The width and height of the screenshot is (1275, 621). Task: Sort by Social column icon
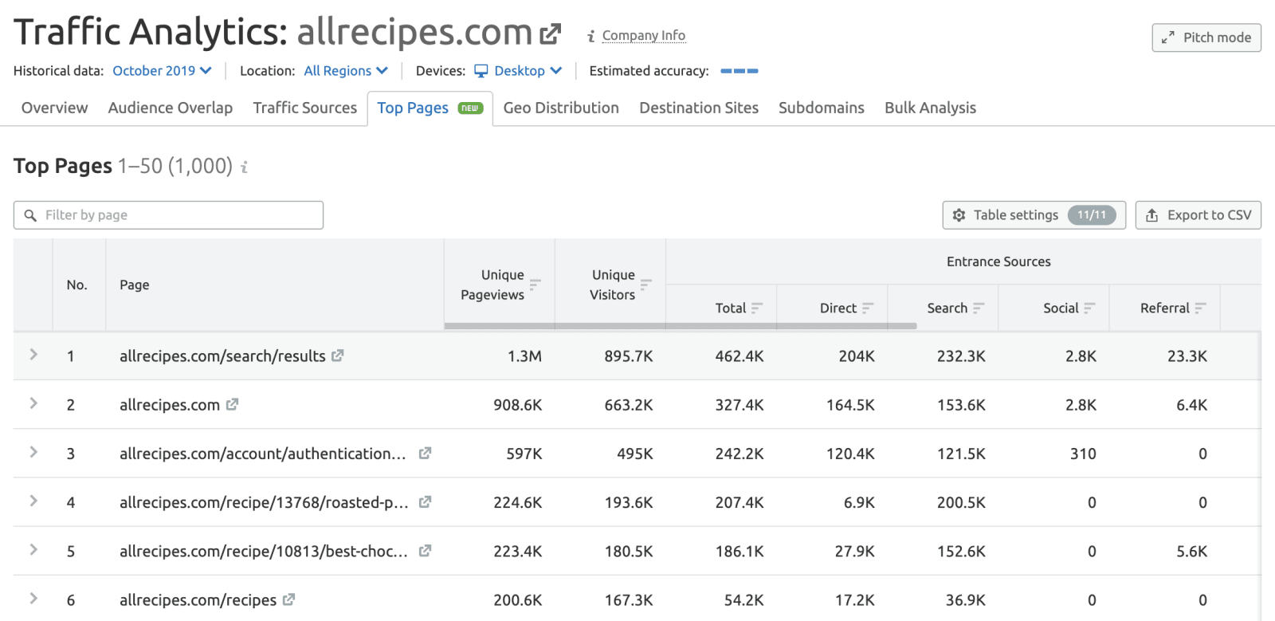point(1089,308)
